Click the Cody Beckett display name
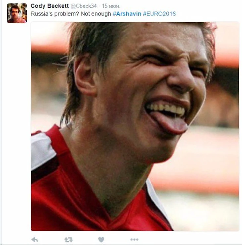The width and height of the screenshot is (242, 245). click(x=49, y=6)
